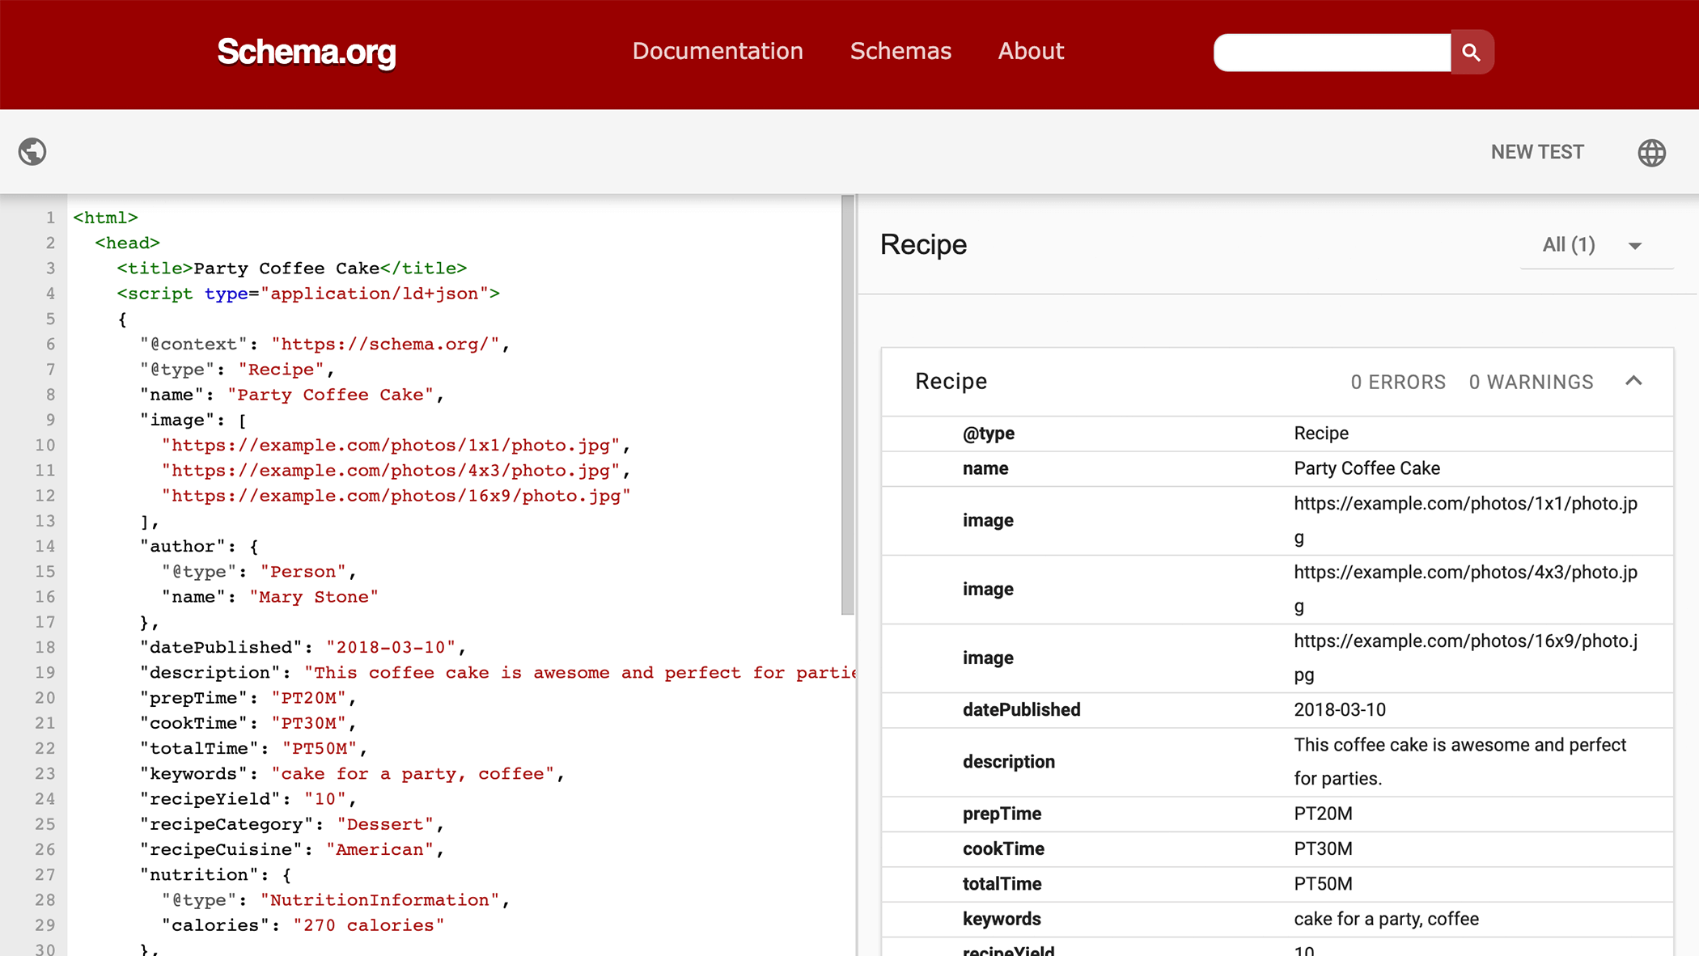Click the search magnifier icon
The image size is (1699, 956).
tap(1470, 51)
